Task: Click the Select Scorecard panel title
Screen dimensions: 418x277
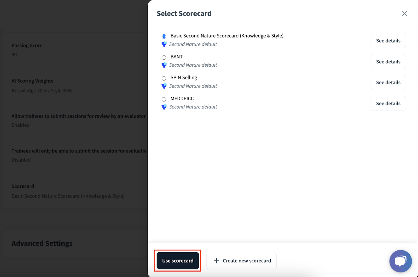Action: pos(184,14)
